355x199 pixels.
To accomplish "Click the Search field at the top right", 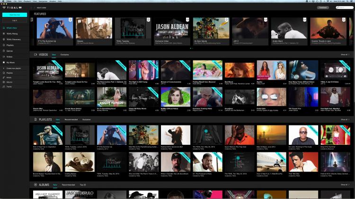I will [x=345, y=8].
